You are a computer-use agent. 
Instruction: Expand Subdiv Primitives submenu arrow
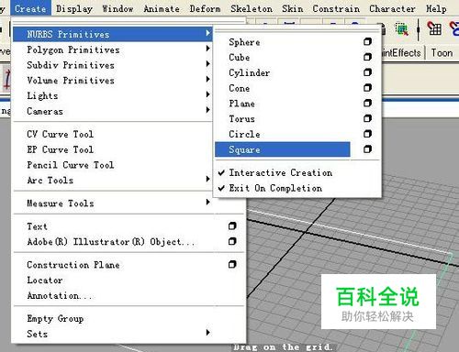point(207,63)
